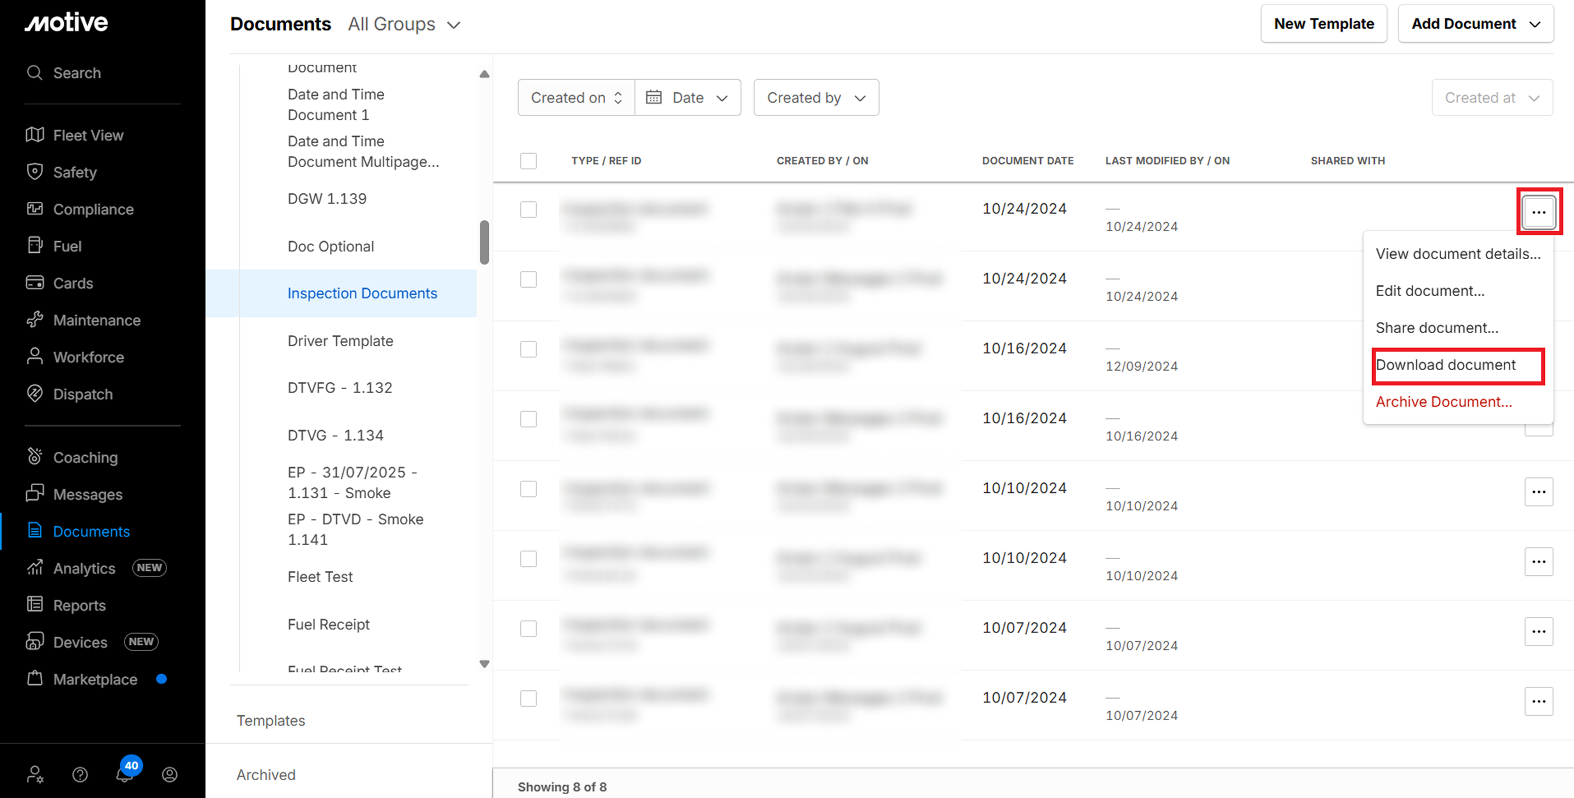Screen dimensions: 1574x798
Task: Select the Driver Template document type
Action: click(x=340, y=340)
